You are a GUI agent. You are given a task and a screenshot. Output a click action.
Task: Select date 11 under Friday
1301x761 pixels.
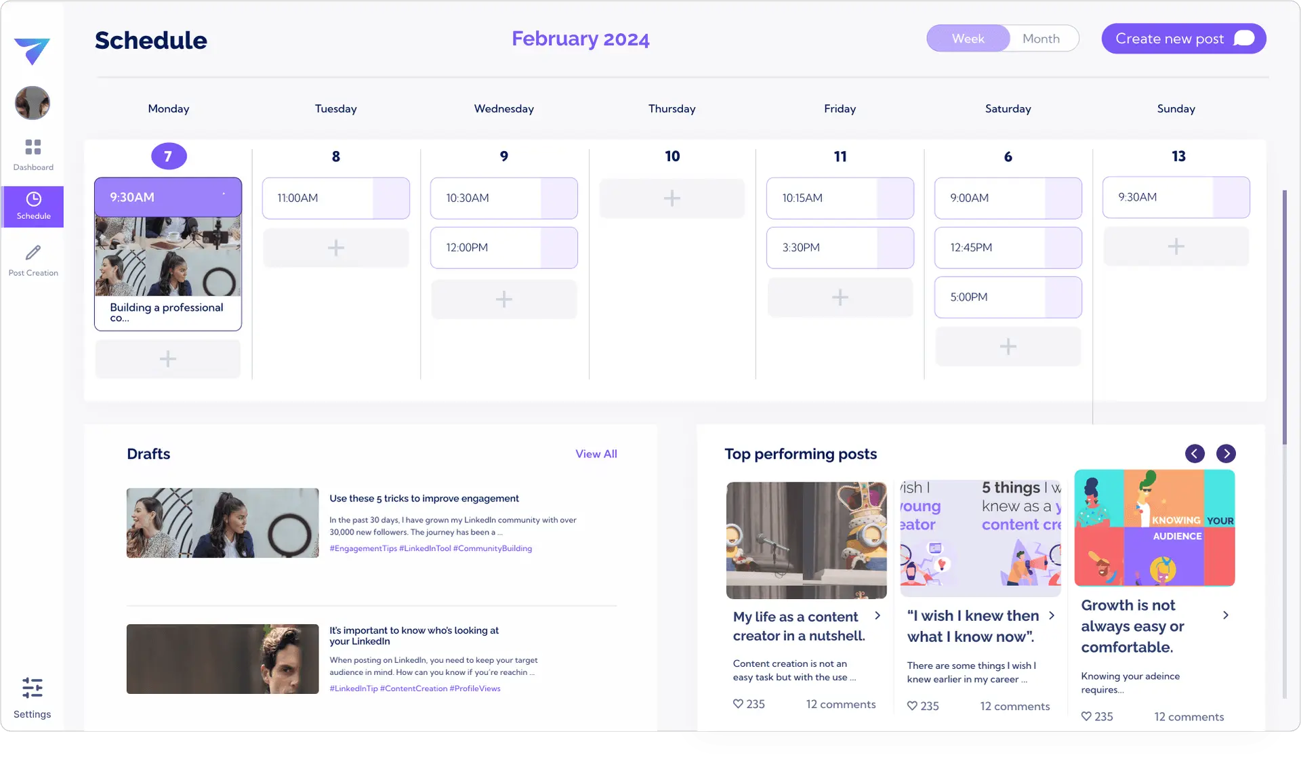tap(840, 157)
